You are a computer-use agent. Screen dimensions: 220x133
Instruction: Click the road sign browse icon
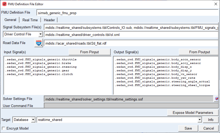click(39, 43)
